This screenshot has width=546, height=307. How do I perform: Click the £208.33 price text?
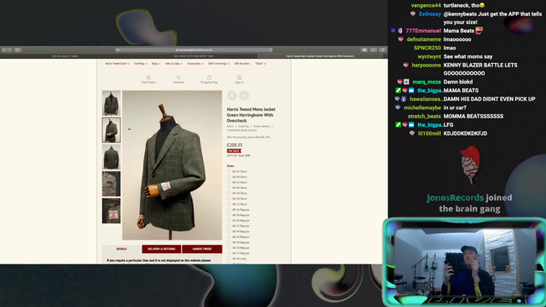(235, 145)
